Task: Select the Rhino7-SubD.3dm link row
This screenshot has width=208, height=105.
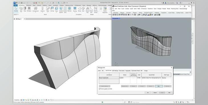Action: tap(135, 78)
